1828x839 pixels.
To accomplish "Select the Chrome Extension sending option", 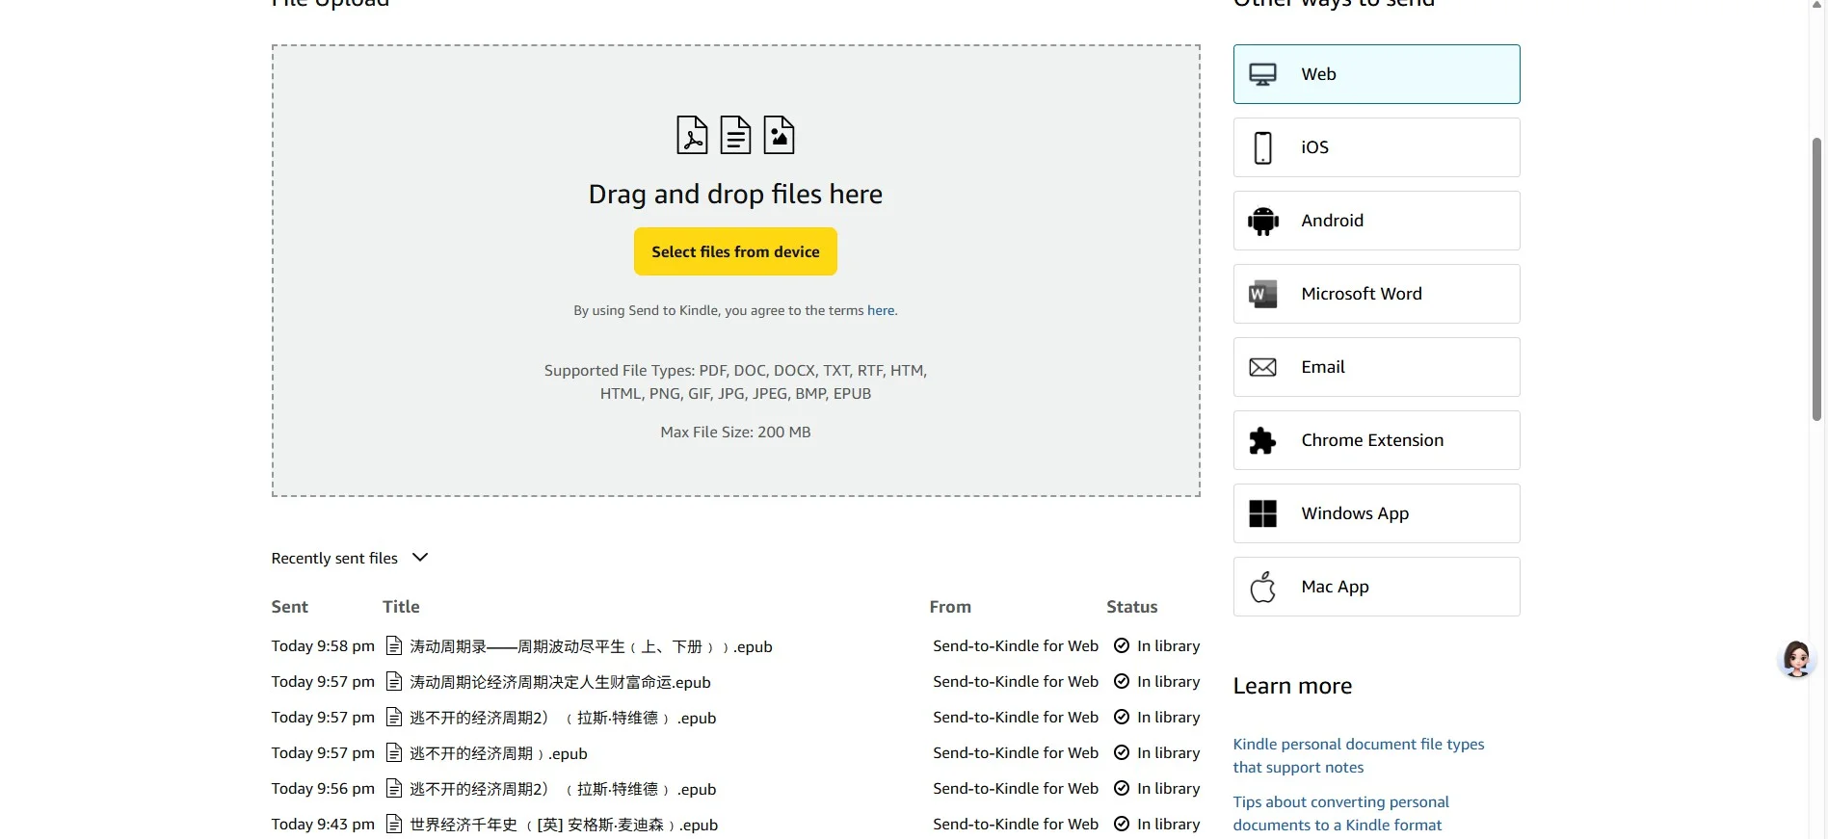I will (x=1376, y=440).
